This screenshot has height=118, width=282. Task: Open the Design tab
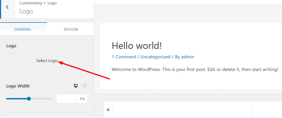click(x=71, y=29)
